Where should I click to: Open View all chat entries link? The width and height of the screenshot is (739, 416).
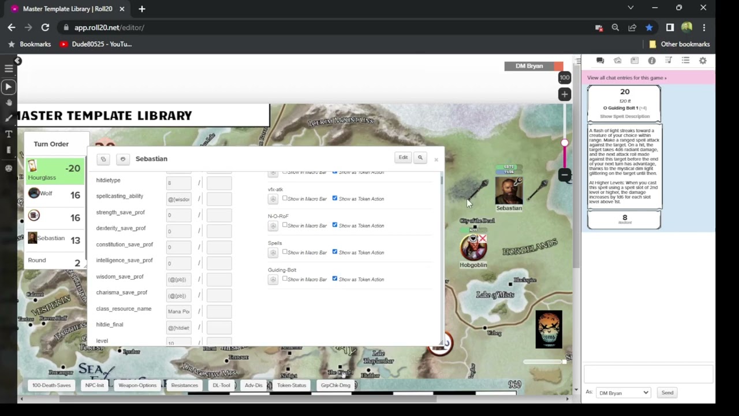pos(627,77)
